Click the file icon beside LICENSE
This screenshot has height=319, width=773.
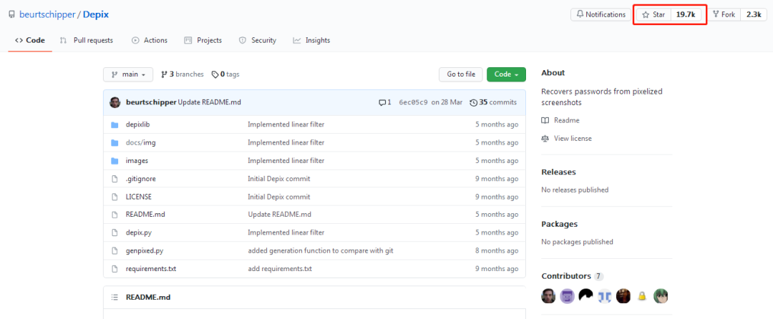click(x=115, y=197)
